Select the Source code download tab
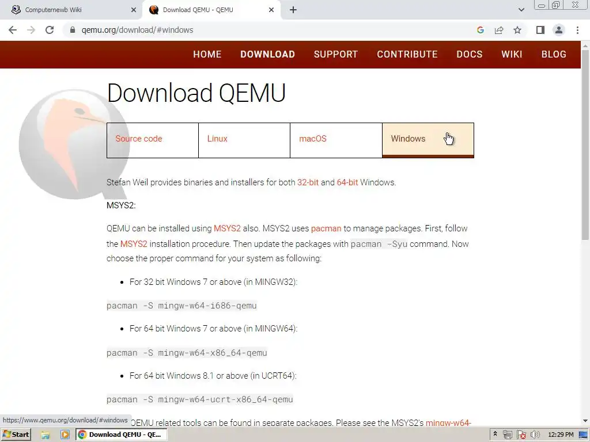The width and height of the screenshot is (590, 442). [x=152, y=140]
